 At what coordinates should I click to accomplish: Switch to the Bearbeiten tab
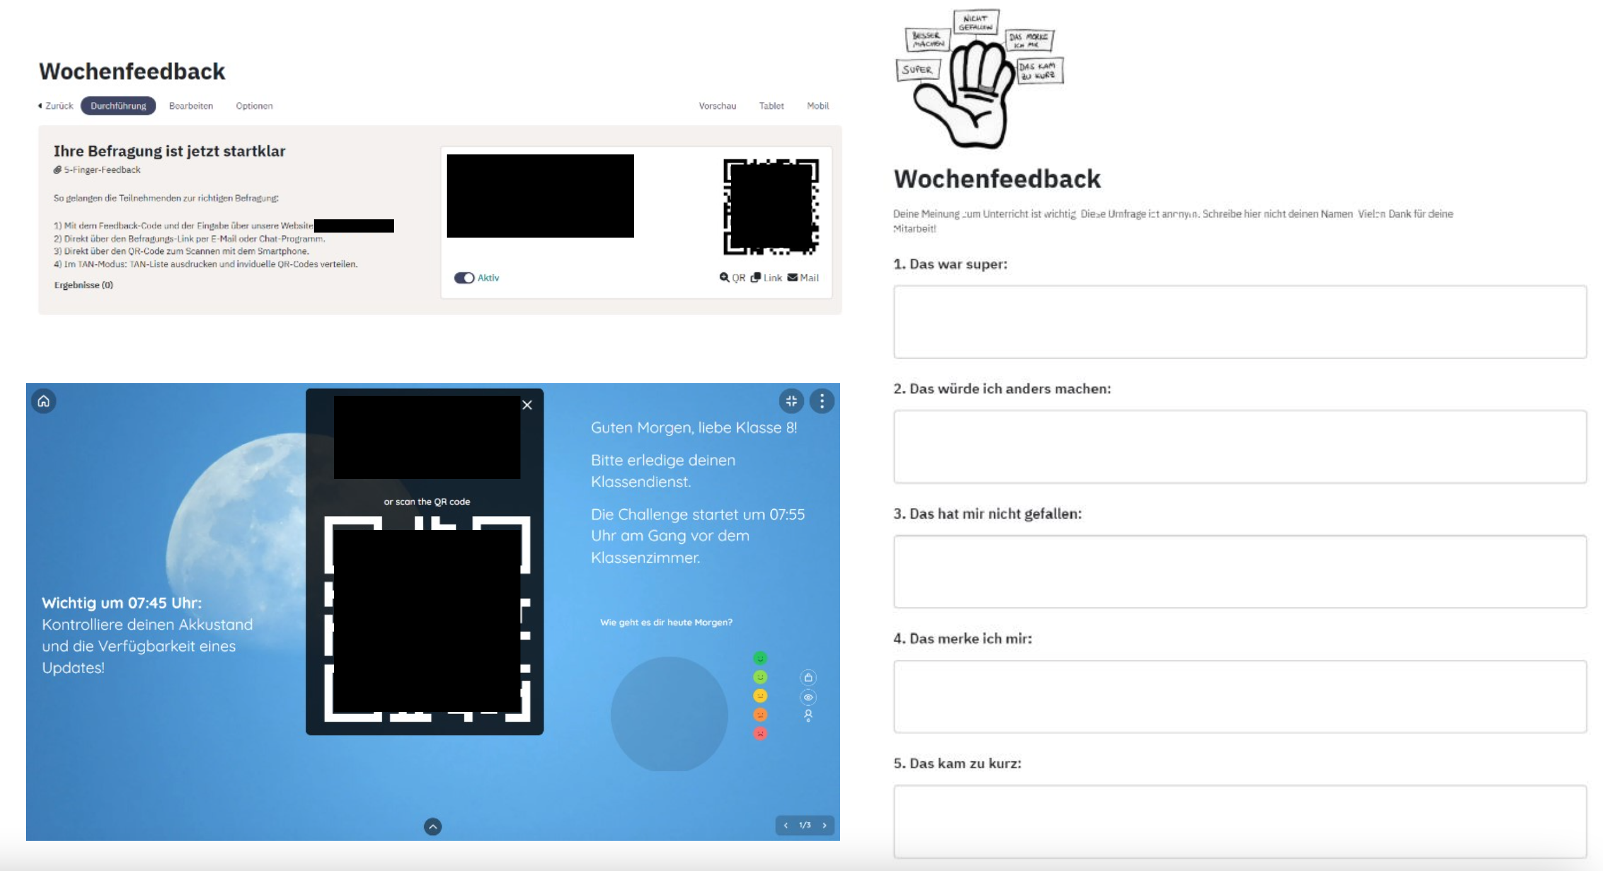pyautogui.click(x=191, y=106)
